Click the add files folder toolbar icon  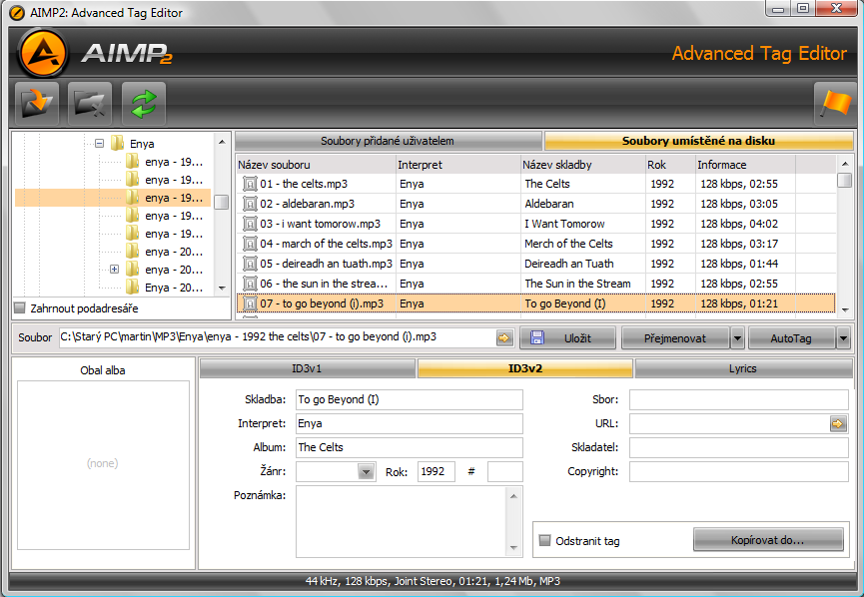[37, 104]
